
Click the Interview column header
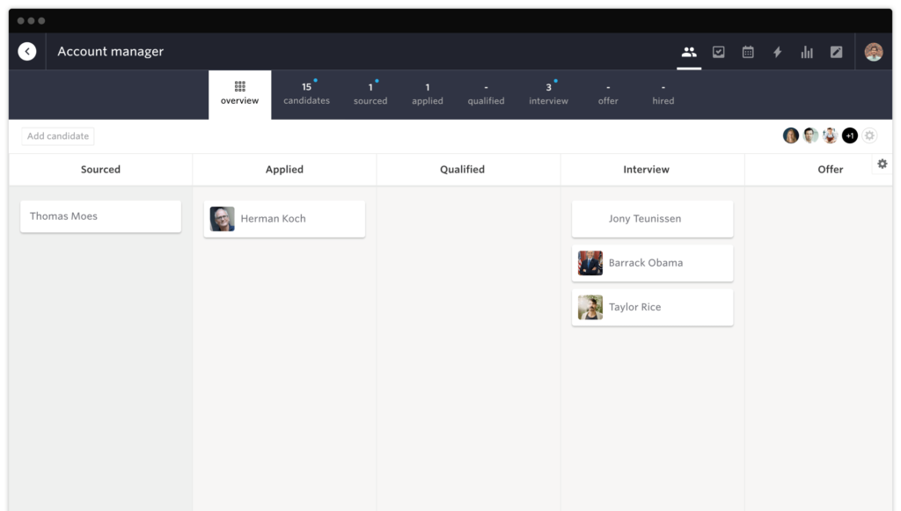point(647,170)
